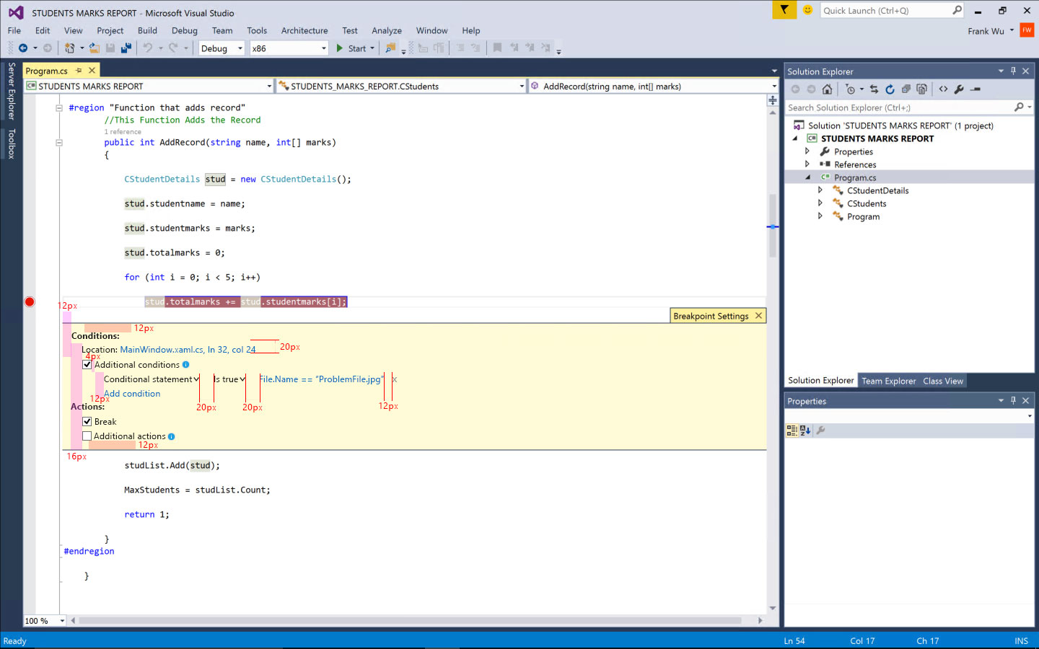Click the View Code angle-brackets icon
Image resolution: width=1039 pixels, height=649 pixels.
pyautogui.click(x=943, y=89)
